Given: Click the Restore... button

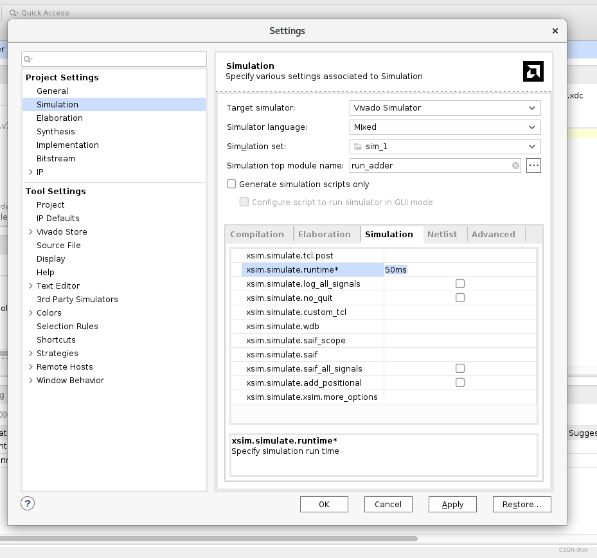Looking at the screenshot, I should (522, 504).
